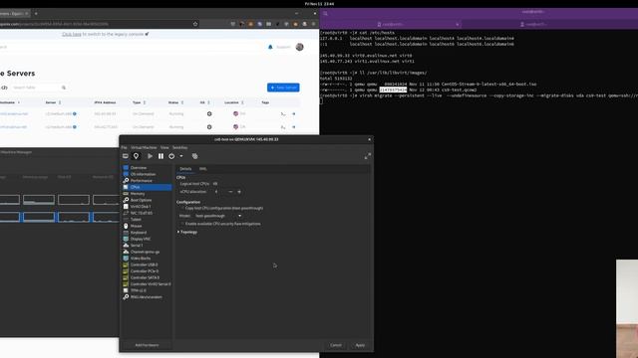Screen dimensions: 638x358
Task: Click the Apply button in VM details
Action: (360, 345)
